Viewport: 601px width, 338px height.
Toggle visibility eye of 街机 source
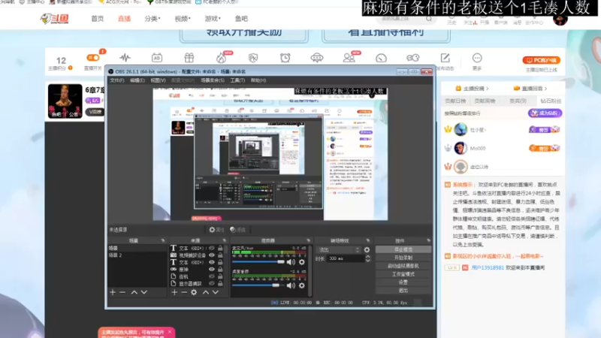(x=212, y=276)
